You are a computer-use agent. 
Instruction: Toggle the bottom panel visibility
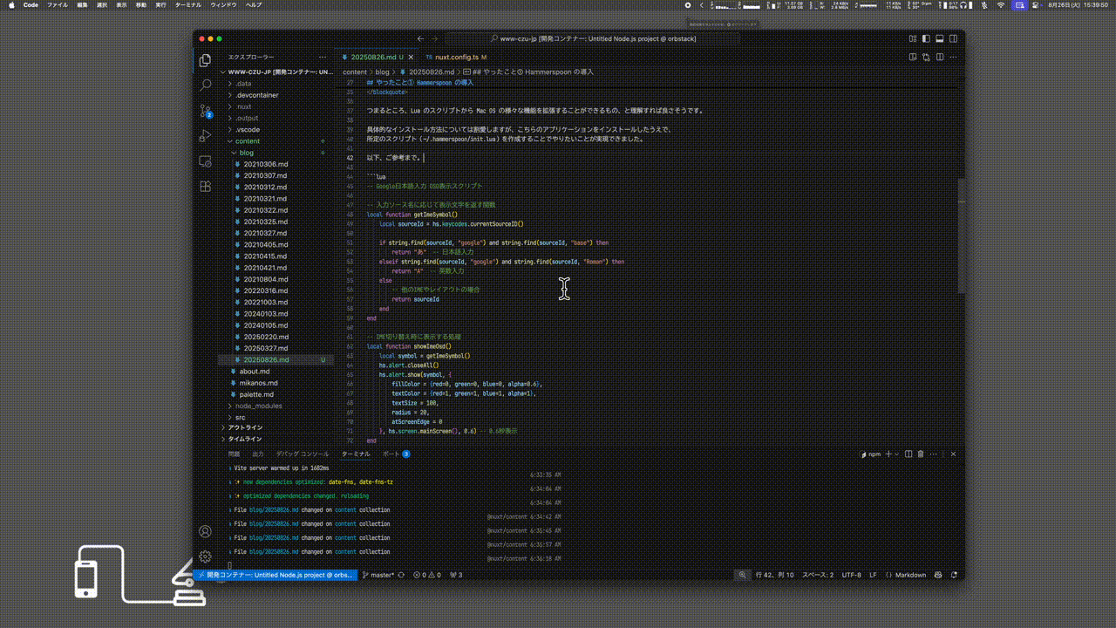(x=939, y=38)
